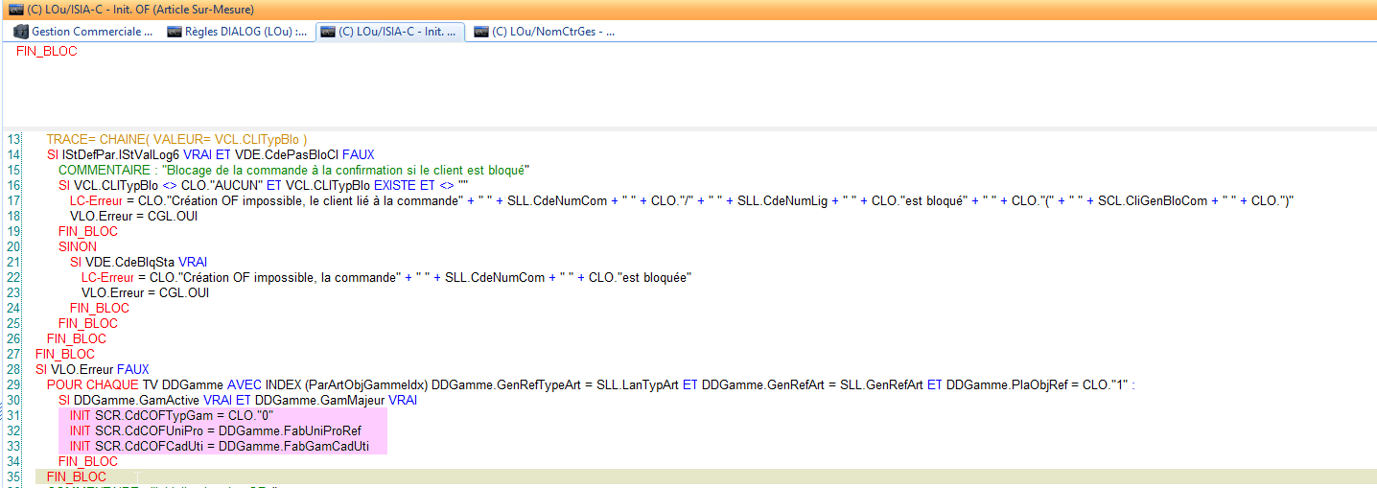Click highlighted INIT SCR.CdCOFTypGam line
The height and width of the screenshot is (488, 1377).
[172, 415]
